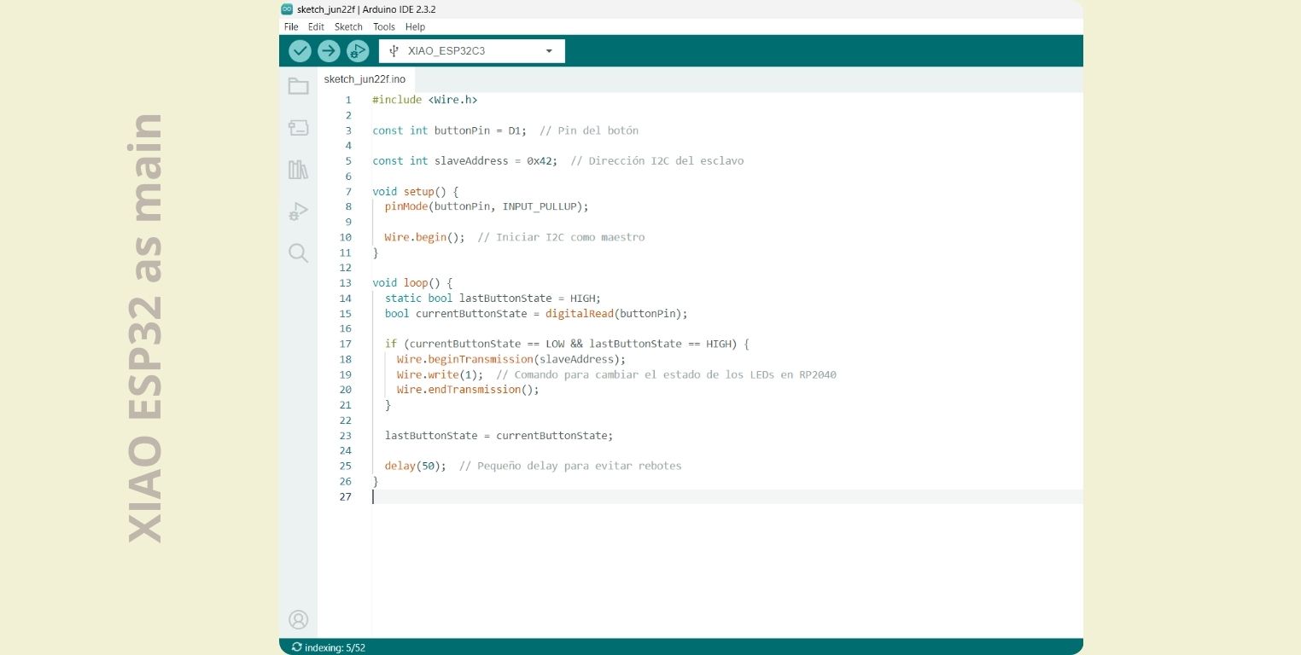Viewport: 1301px width, 655px height.
Task: Click the if currentButtonState == LOW line
Action: point(567,344)
